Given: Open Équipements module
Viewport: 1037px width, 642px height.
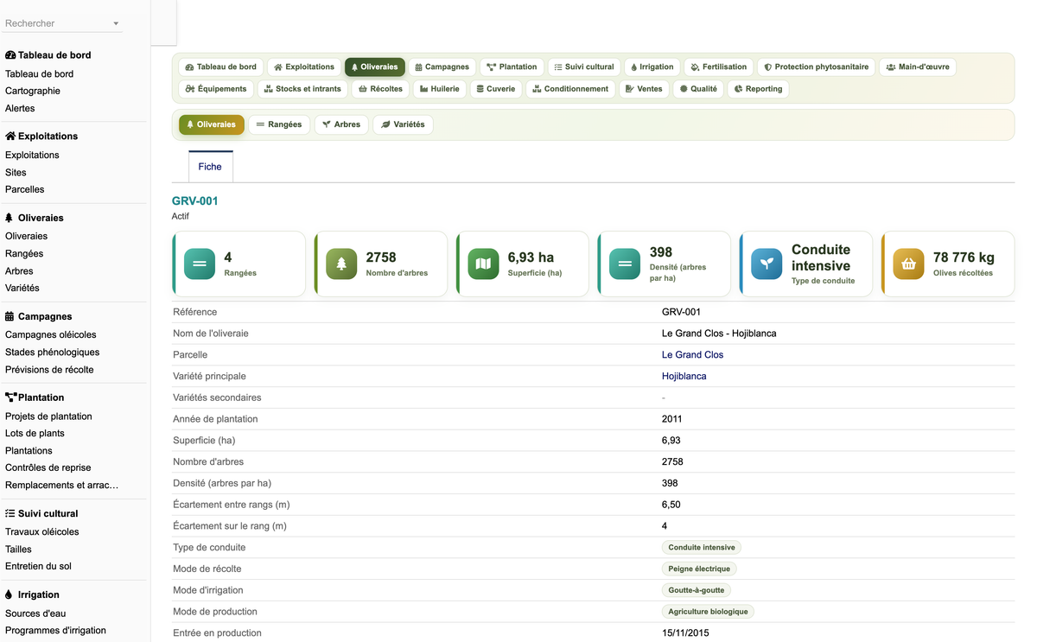Looking at the screenshot, I should [216, 89].
